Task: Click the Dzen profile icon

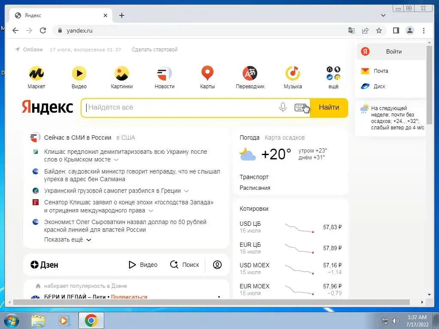Action: (217, 265)
